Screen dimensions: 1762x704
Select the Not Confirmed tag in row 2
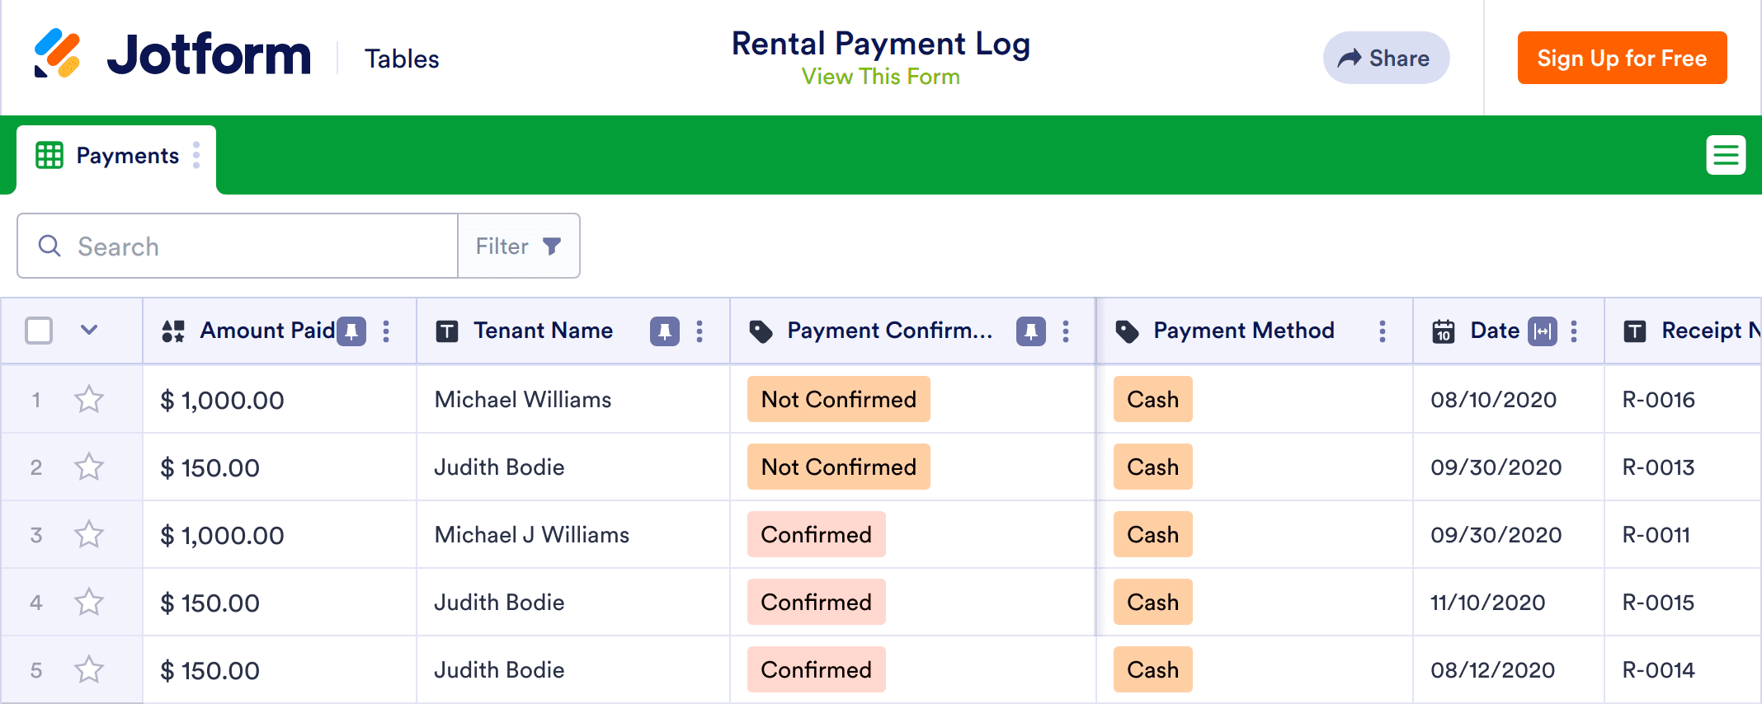(x=838, y=467)
